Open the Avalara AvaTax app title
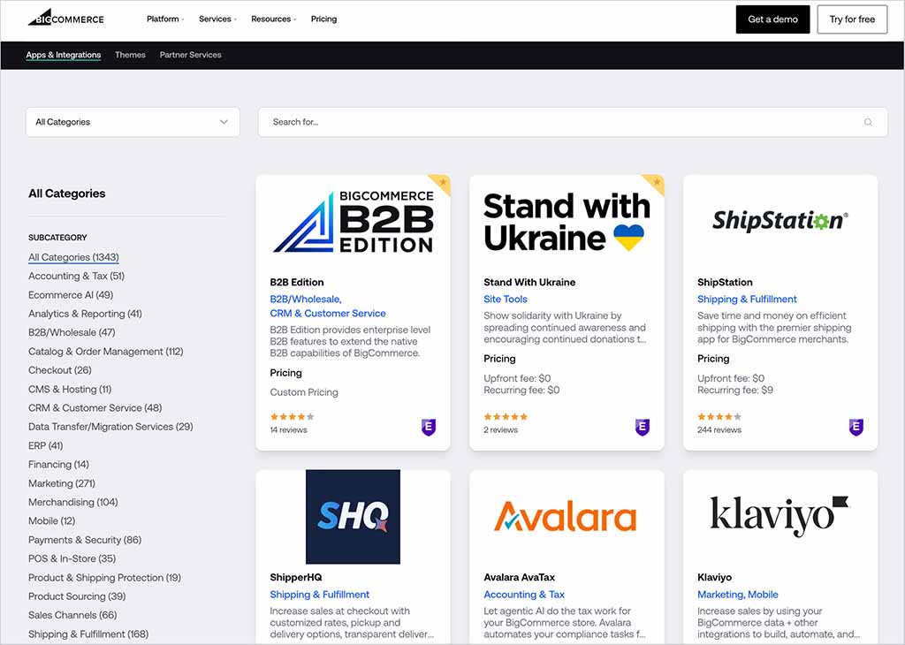The height and width of the screenshot is (645, 905). [520, 577]
